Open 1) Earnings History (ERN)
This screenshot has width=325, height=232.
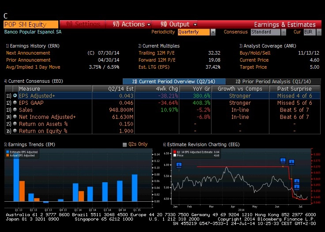[33, 46]
